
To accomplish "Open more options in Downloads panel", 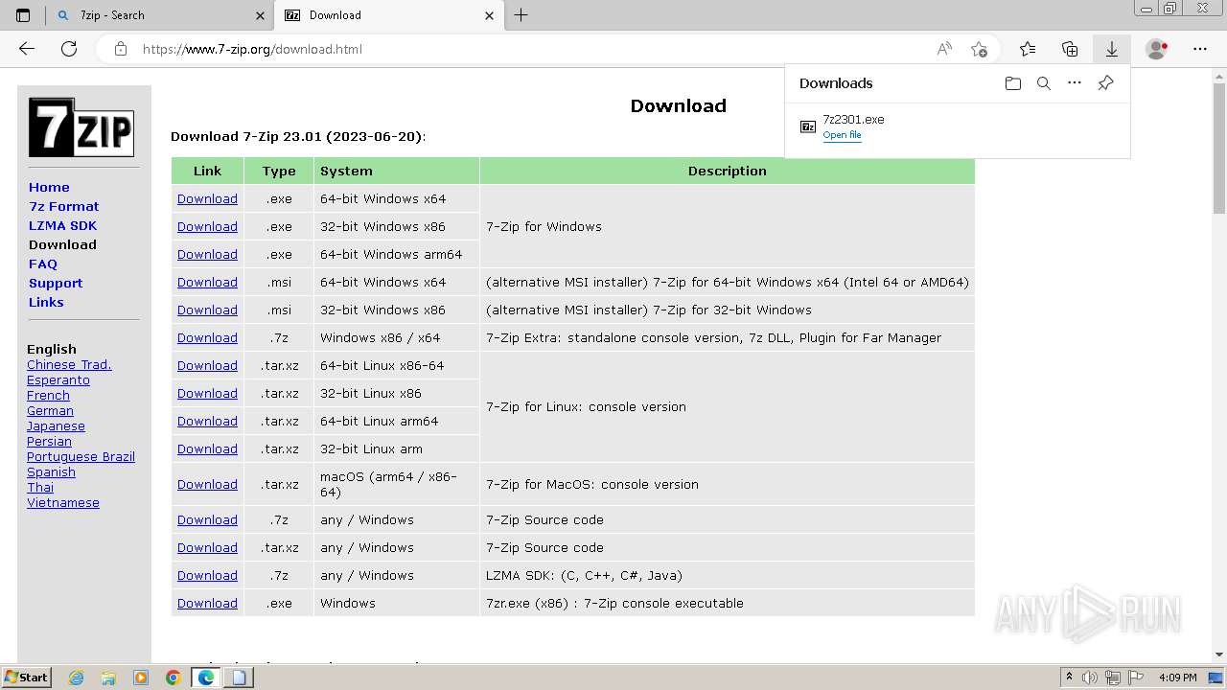I will coord(1075,83).
